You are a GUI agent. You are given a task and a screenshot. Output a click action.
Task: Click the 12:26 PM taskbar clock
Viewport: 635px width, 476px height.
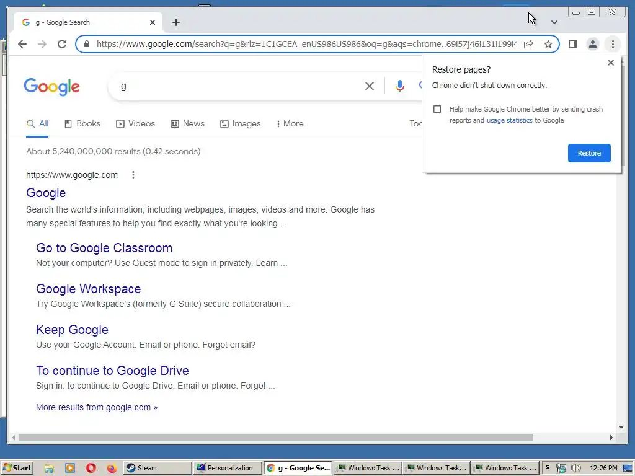click(603, 468)
